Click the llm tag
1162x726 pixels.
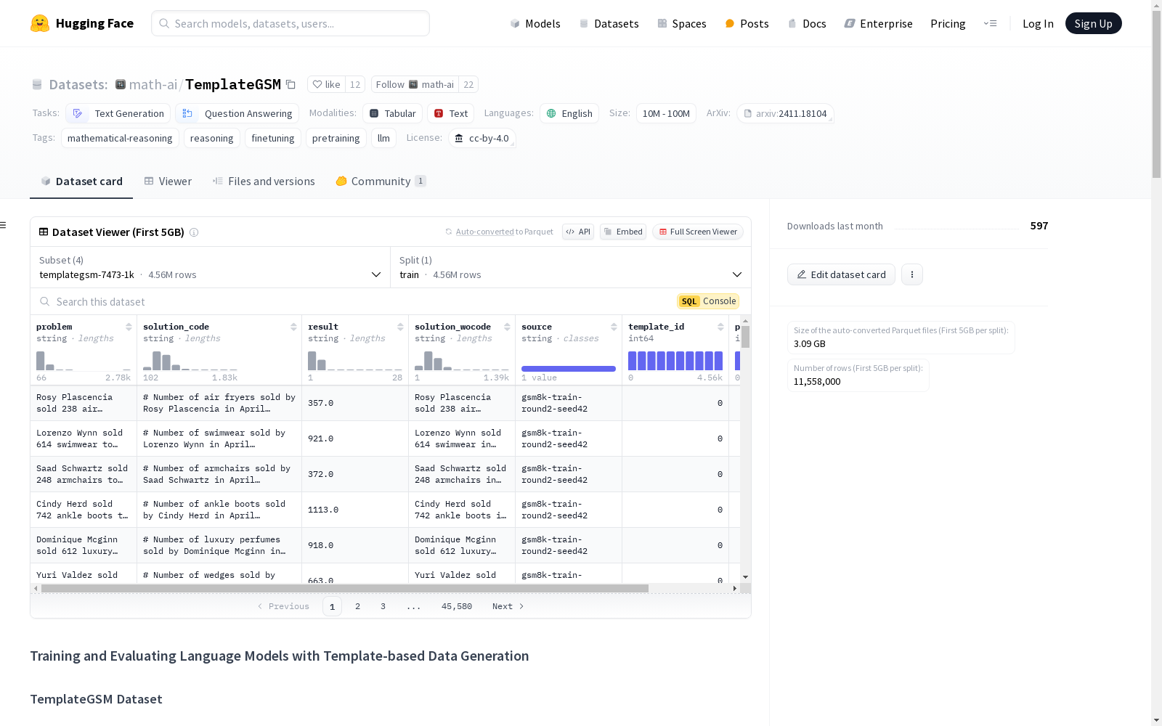[383, 138]
